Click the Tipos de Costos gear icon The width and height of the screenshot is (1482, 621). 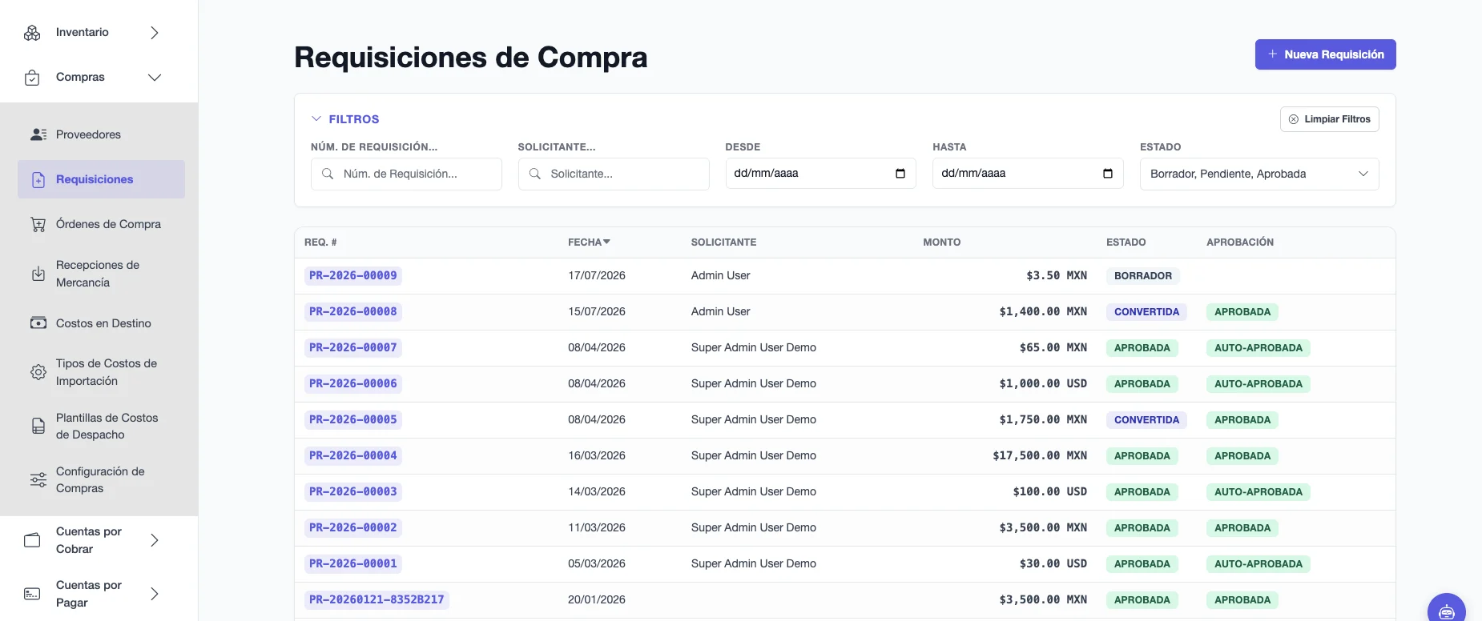pos(38,372)
